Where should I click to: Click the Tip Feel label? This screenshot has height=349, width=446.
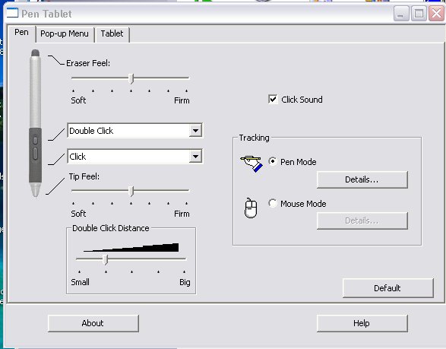coord(84,176)
